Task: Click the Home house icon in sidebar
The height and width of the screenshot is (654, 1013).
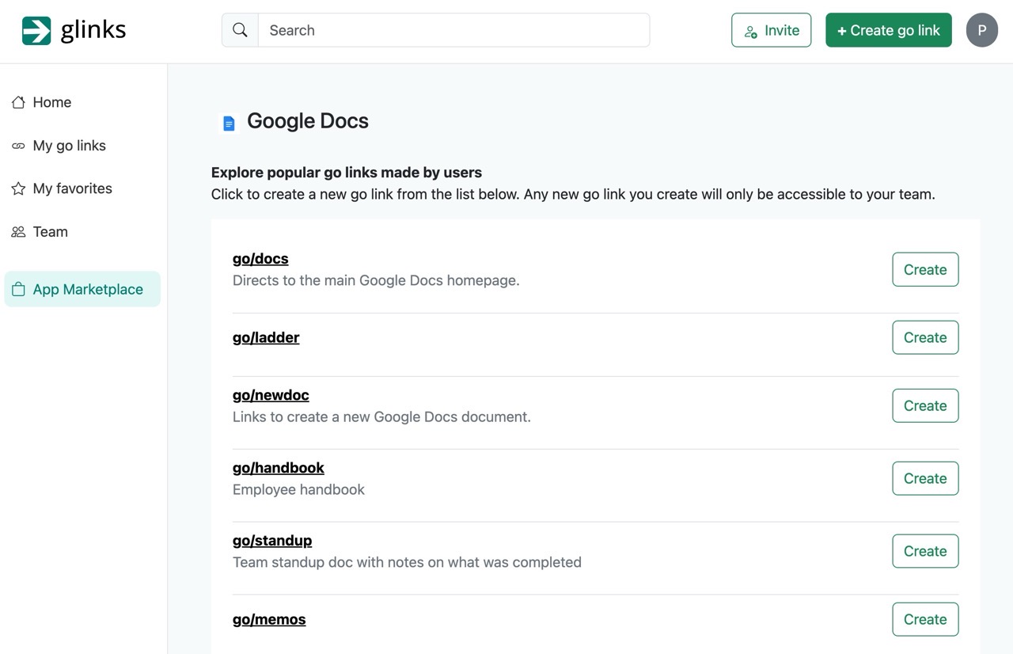Action: coord(18,102)
